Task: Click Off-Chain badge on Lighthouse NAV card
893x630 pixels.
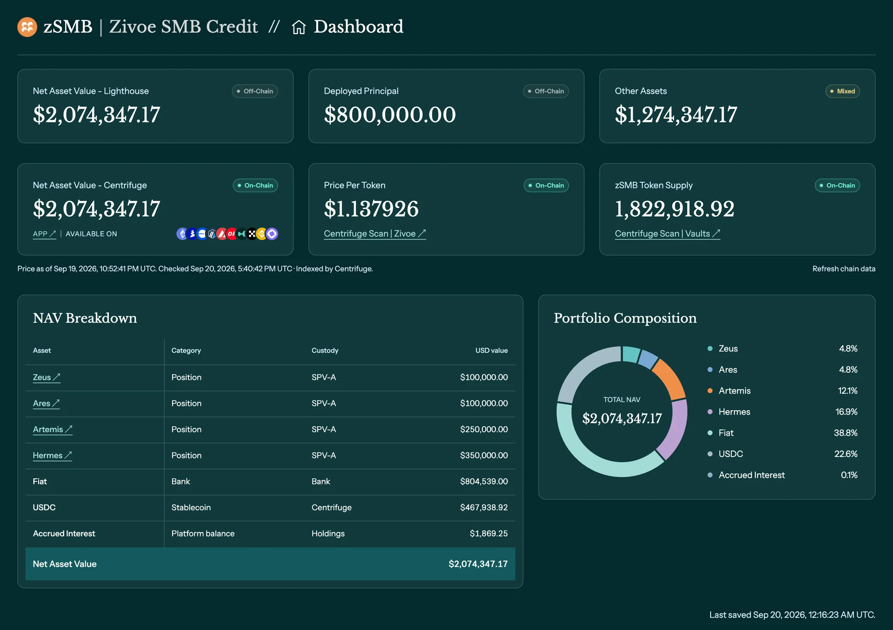Action: coord(255,91)
